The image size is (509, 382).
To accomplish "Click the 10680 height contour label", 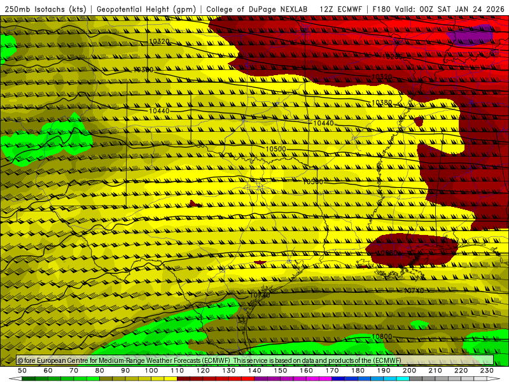I will click(387, 253).
